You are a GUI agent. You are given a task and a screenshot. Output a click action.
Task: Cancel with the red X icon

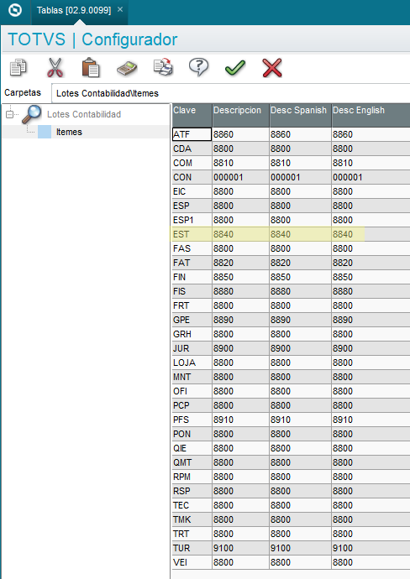tap(272, 68)
